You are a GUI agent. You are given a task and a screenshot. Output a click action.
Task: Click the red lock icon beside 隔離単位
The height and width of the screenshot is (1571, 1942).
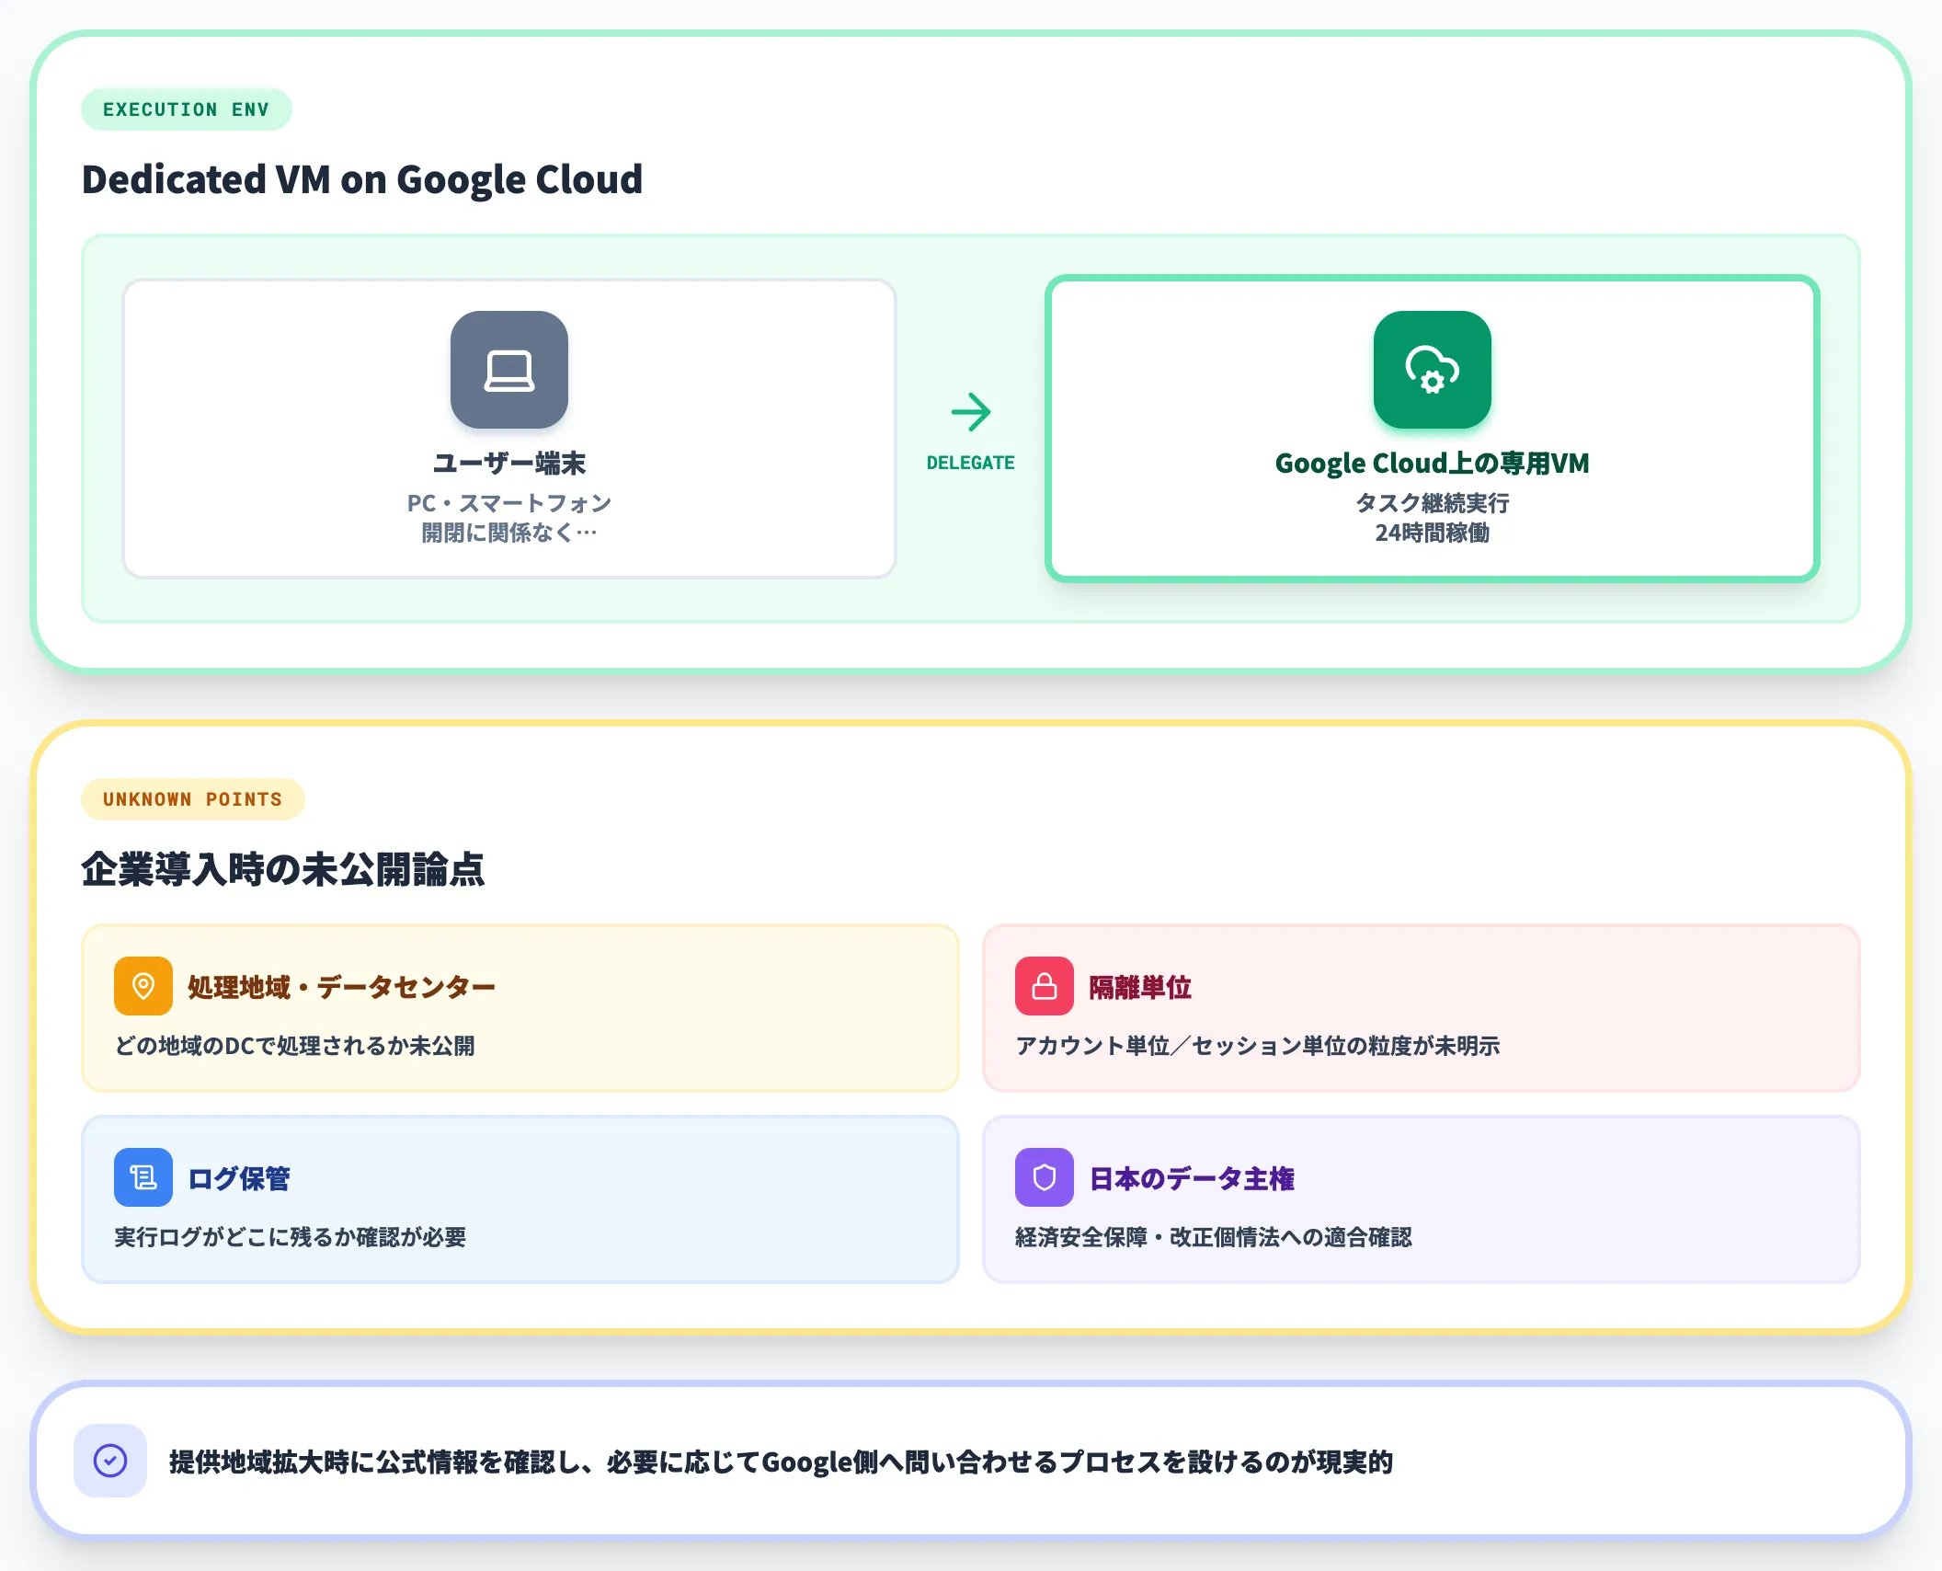(1045, 986)
